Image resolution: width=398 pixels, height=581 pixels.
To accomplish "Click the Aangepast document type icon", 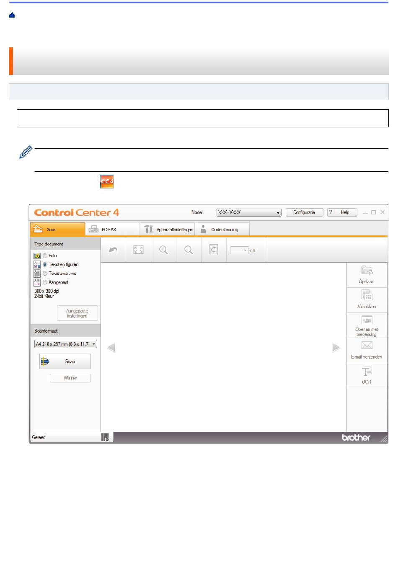I will [37, 282].
